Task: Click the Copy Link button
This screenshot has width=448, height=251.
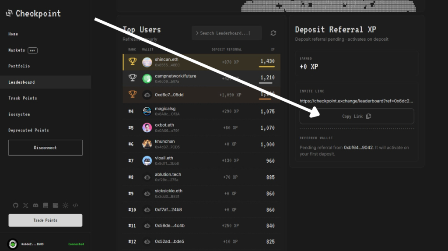Action: point(357,116)
